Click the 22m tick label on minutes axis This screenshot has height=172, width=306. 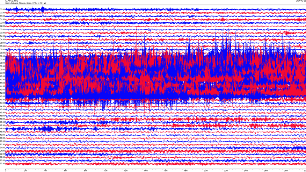tap(226, 171)
